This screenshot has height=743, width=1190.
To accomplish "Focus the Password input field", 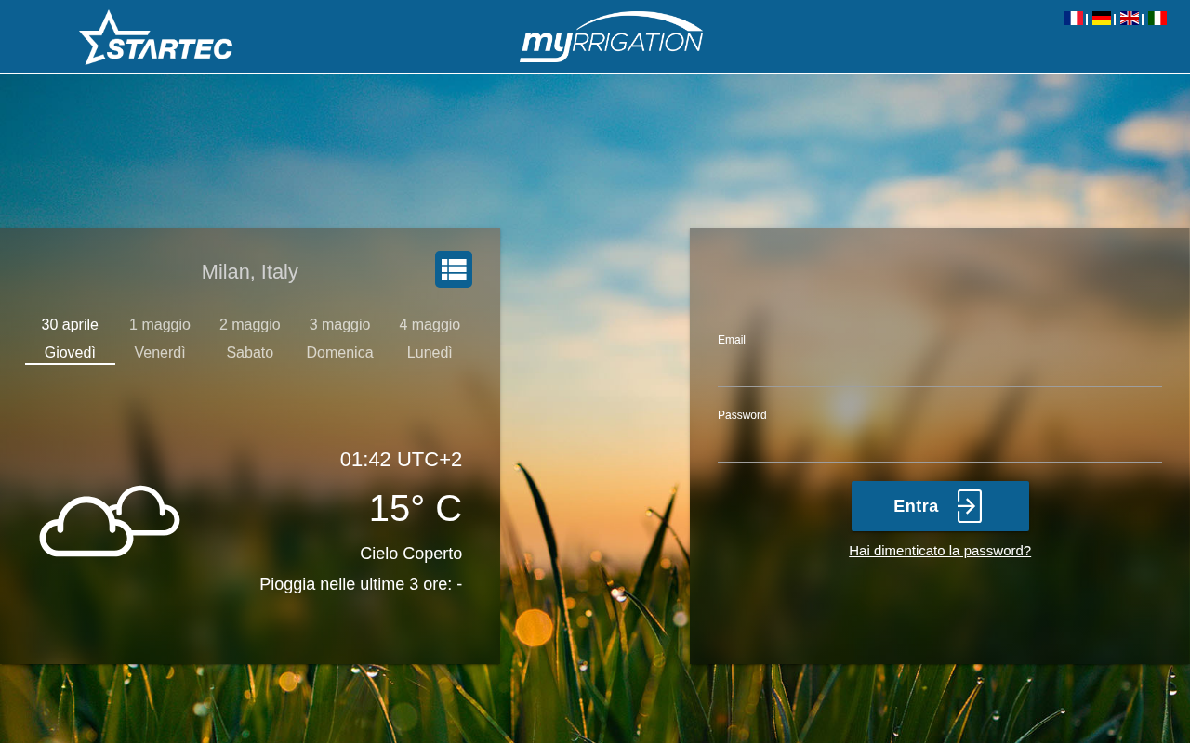I will click(x=940, y=444).
